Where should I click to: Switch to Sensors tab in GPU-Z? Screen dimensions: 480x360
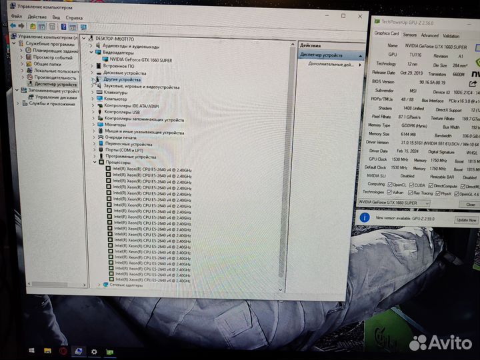pos(409,35)
